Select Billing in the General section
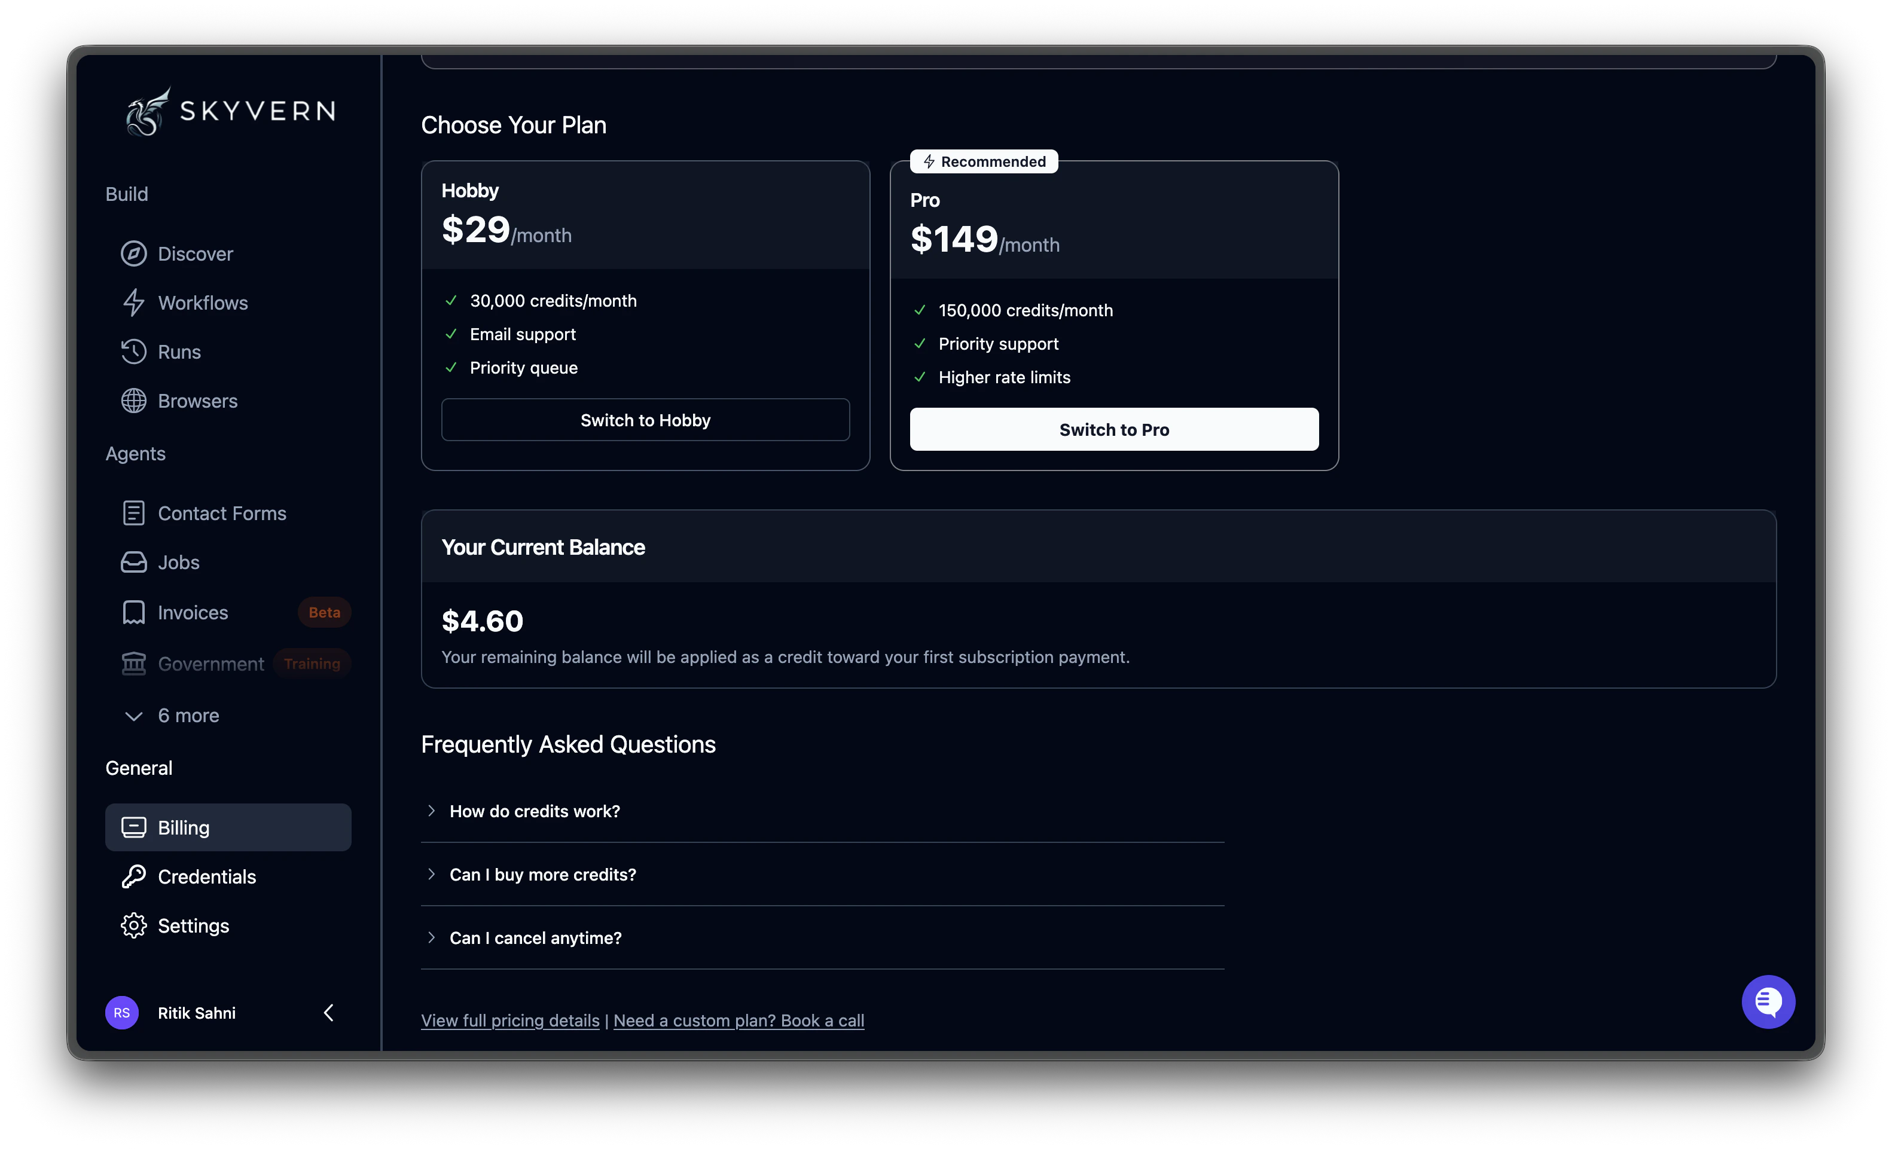This screenshot has height=1149, width=1892. 183,827
